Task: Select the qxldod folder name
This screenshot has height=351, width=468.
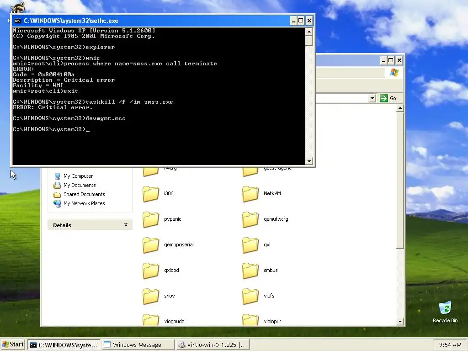Action: point(172,271)
